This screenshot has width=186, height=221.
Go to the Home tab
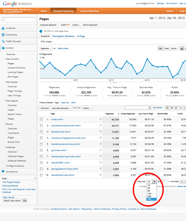(x=44, y=11)
